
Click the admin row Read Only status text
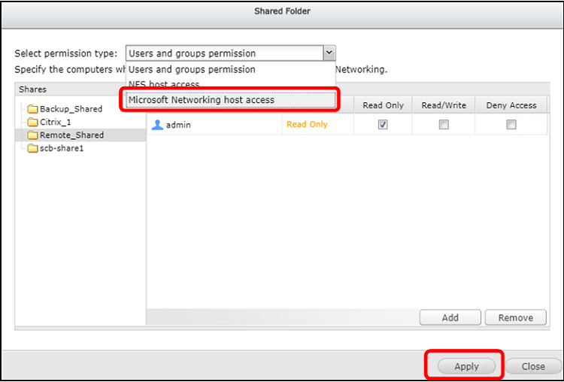pos(307,125)
